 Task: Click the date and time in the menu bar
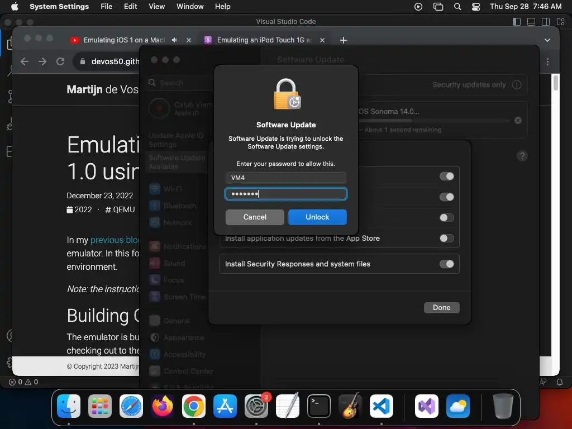(525, 7)
